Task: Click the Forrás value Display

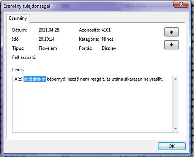Action: pos(109,48)
